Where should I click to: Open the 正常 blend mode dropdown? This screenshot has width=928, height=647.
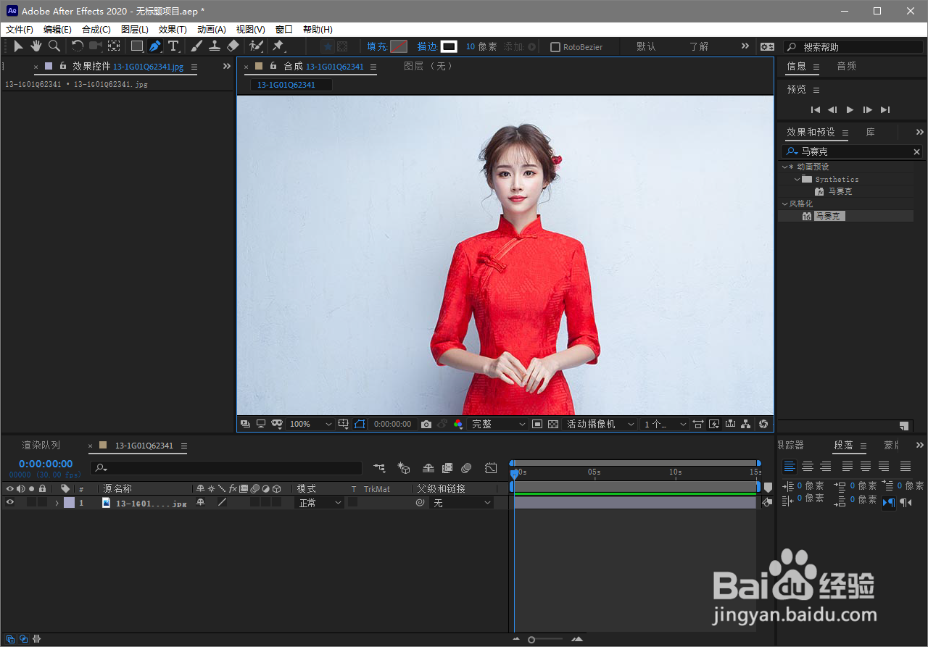point(320,502)
